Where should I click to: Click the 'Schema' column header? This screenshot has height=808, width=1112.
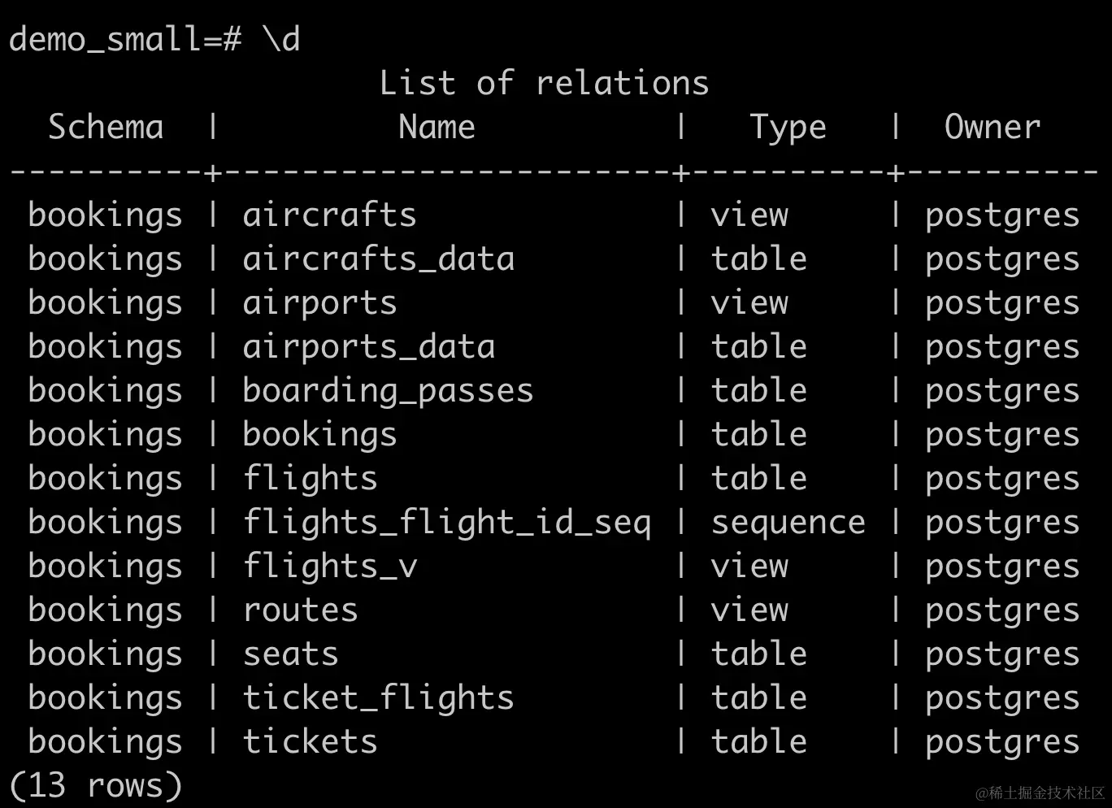tap(106, 128)
